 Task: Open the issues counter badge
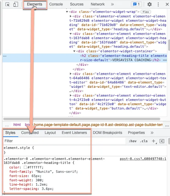pyautogui.click(x=136, y=4)
